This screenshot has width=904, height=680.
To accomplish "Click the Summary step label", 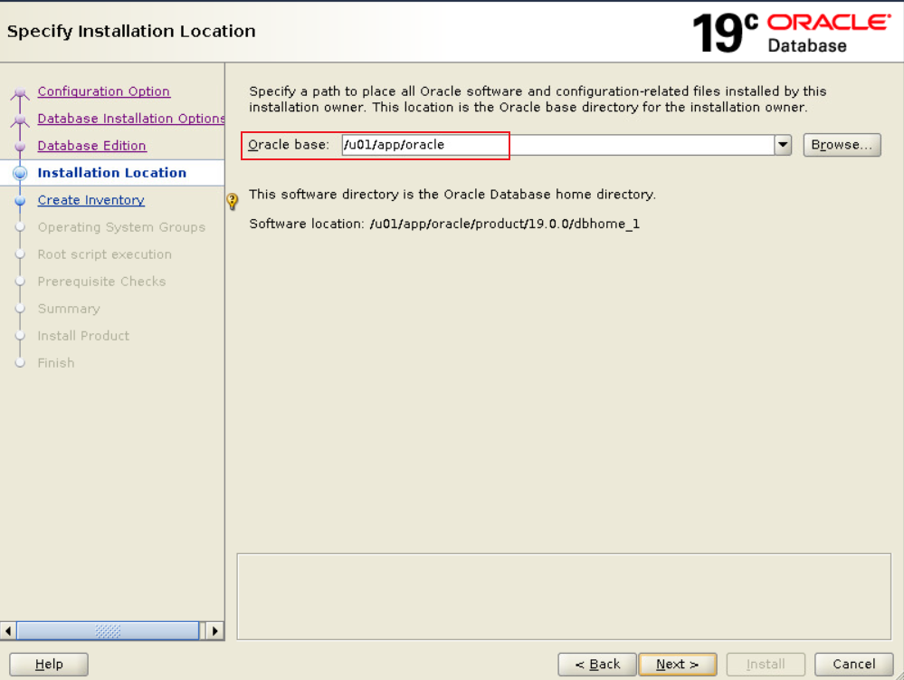I will pos(69,309).
